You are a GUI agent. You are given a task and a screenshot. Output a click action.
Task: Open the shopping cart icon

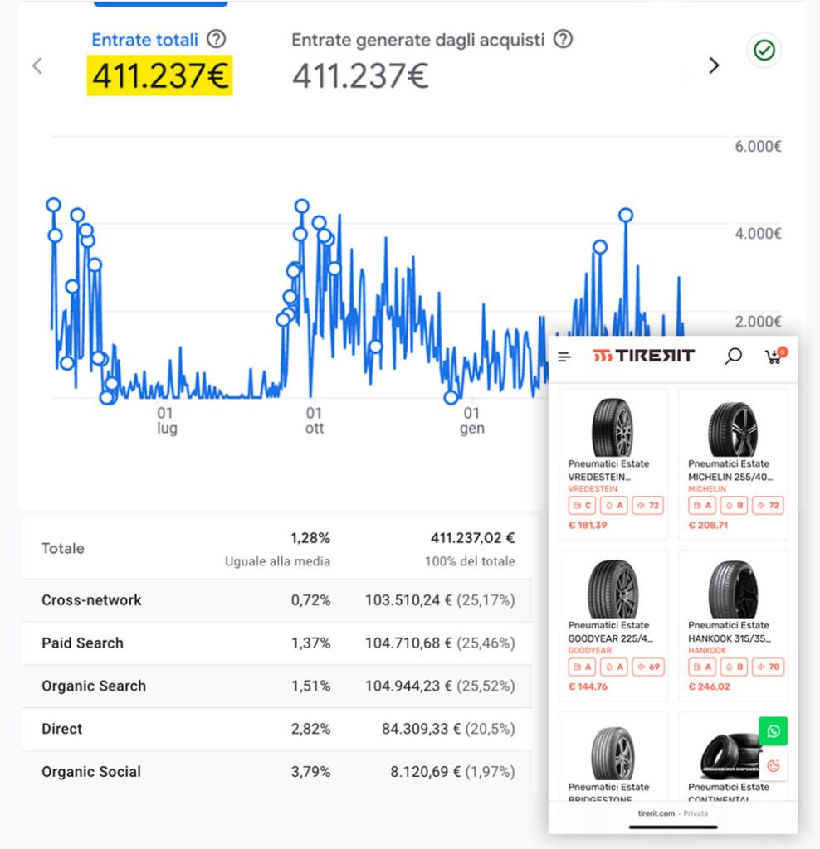pyautogui.click(x=774, y=357)
